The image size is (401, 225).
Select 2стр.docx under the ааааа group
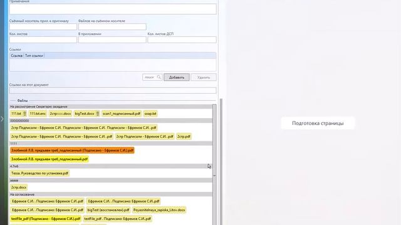point(19,187)
